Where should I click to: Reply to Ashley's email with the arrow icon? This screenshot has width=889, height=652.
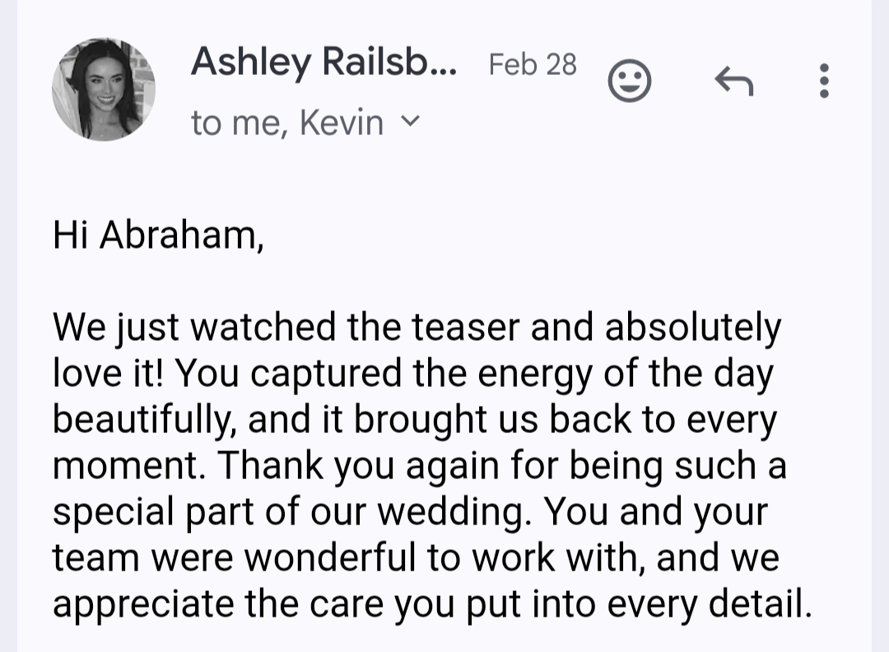click(733, 81)
